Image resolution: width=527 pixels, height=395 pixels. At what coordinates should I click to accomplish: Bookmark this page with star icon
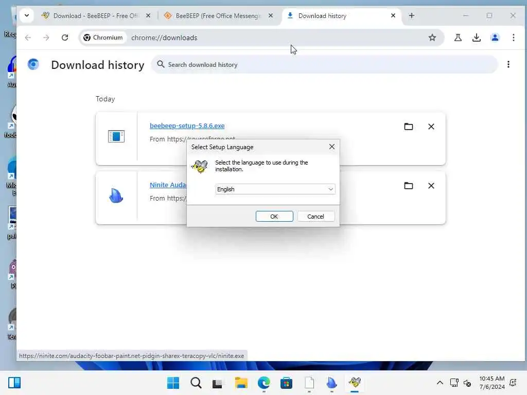432,38
